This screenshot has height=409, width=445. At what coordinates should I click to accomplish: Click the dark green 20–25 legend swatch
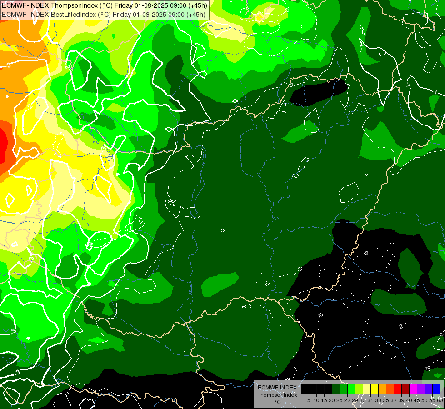336,389
